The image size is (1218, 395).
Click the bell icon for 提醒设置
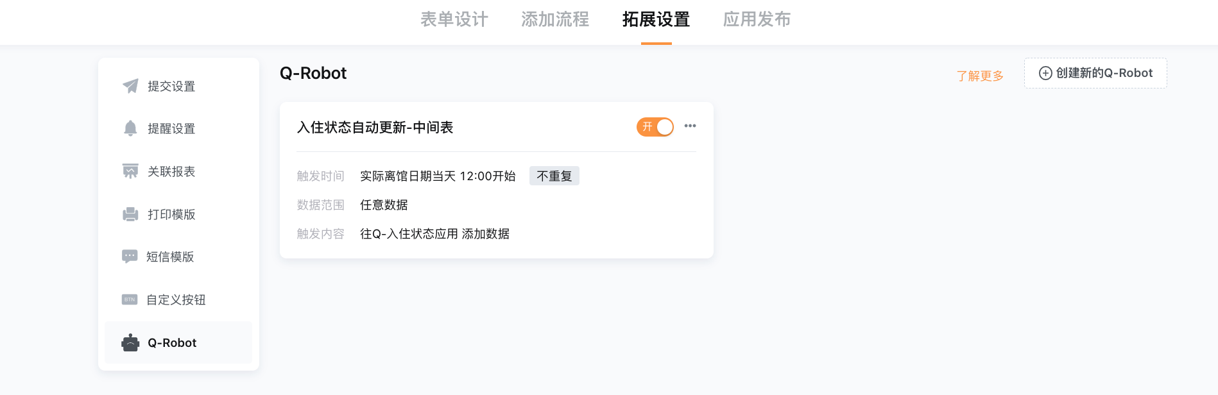(x=130, y=128)
